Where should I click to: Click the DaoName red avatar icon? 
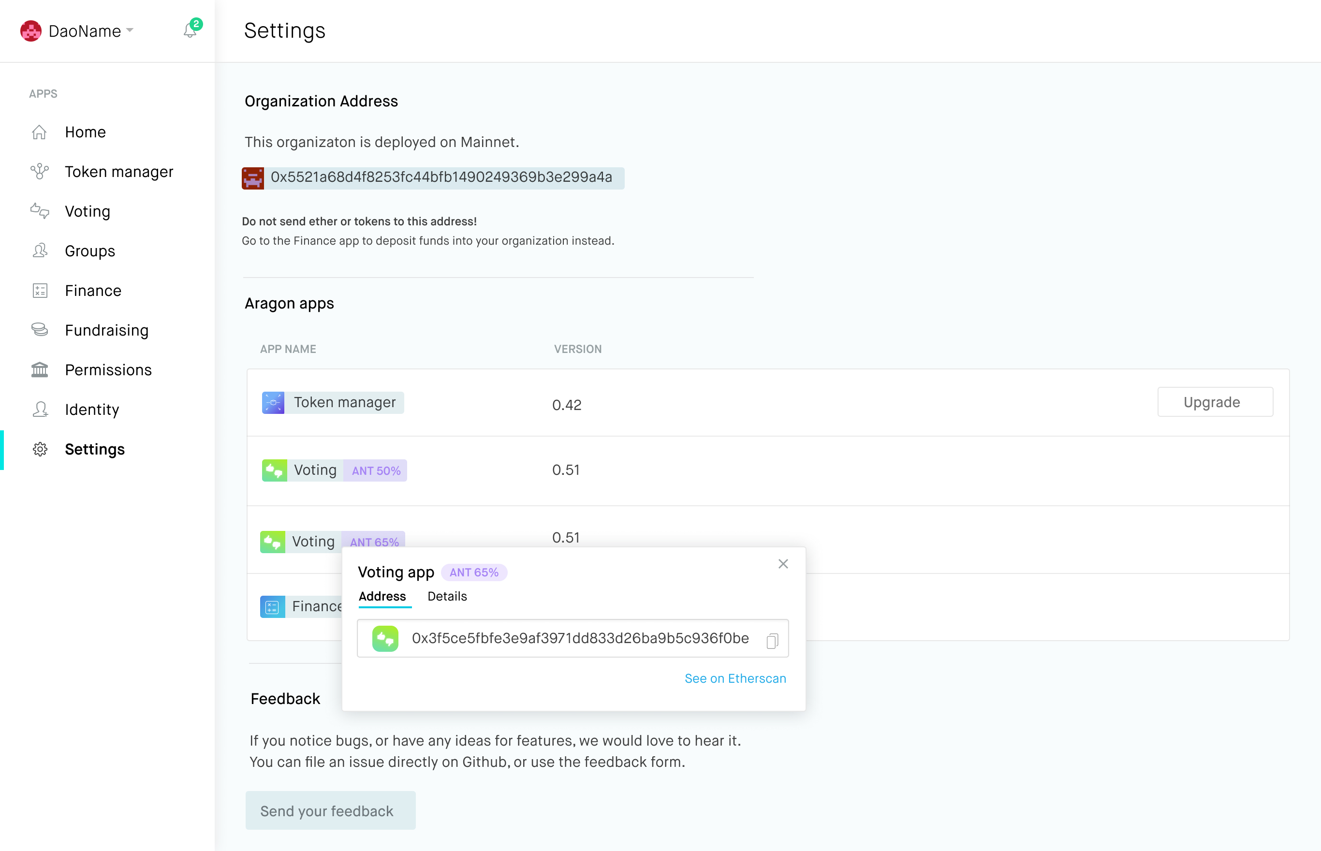[x=31, y=31]
